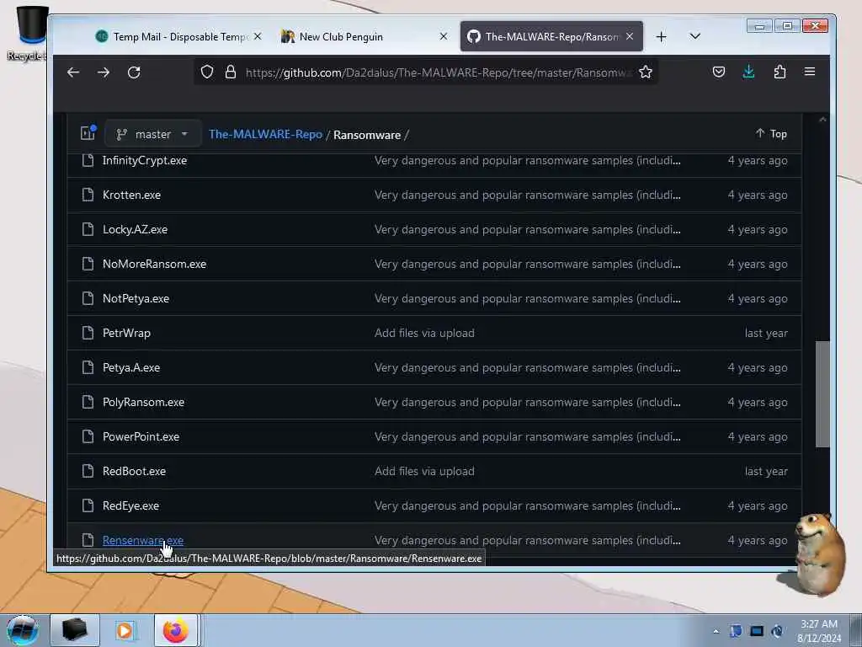Open the Firefox hamburger application menu
The height and width of the screenshot is (647, 862).
click(x=809, y=72)
